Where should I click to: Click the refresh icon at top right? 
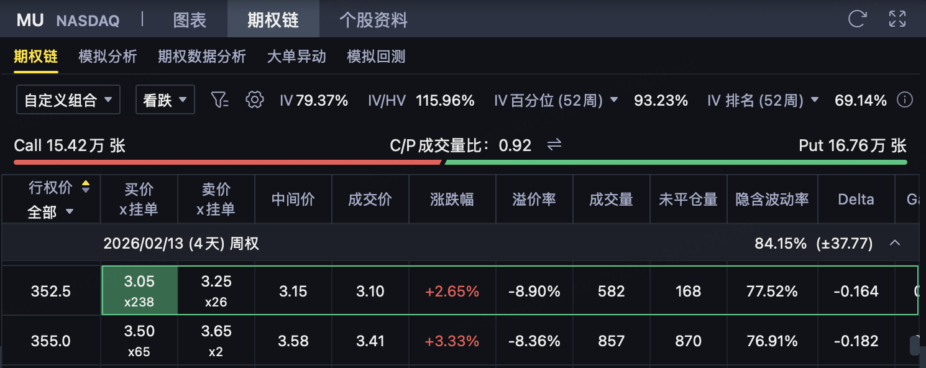click(857, 19)
